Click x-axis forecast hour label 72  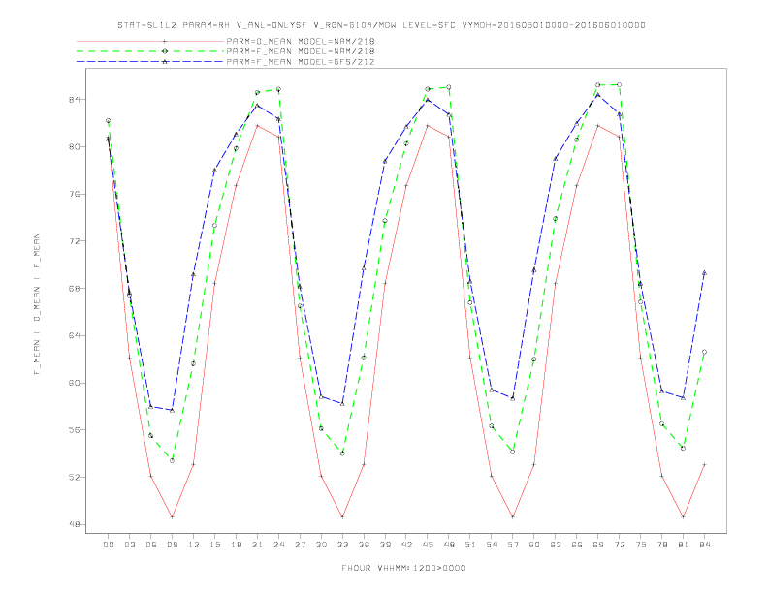(x=620, y=545)
